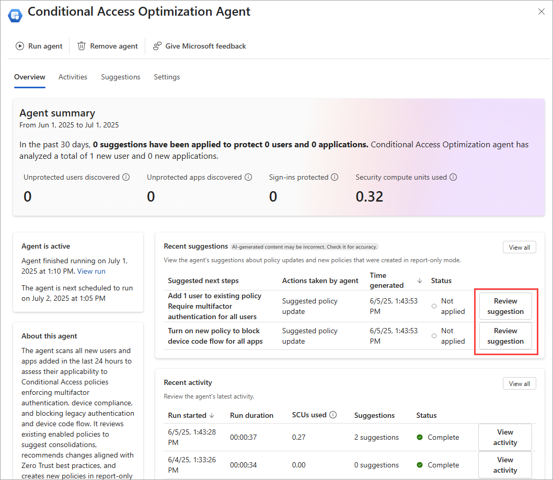553x480 pixels.
Task: Click Not applied status circle for multifactor suggestion
Action: [x=434, y=306]
